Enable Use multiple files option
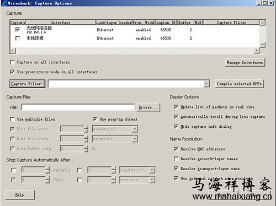 pyautogui.click(x=12, y=120)
